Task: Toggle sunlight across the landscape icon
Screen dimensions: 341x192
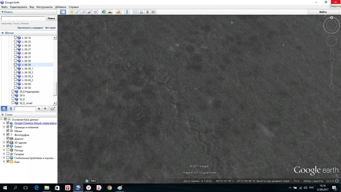Action: click(110, 12)
